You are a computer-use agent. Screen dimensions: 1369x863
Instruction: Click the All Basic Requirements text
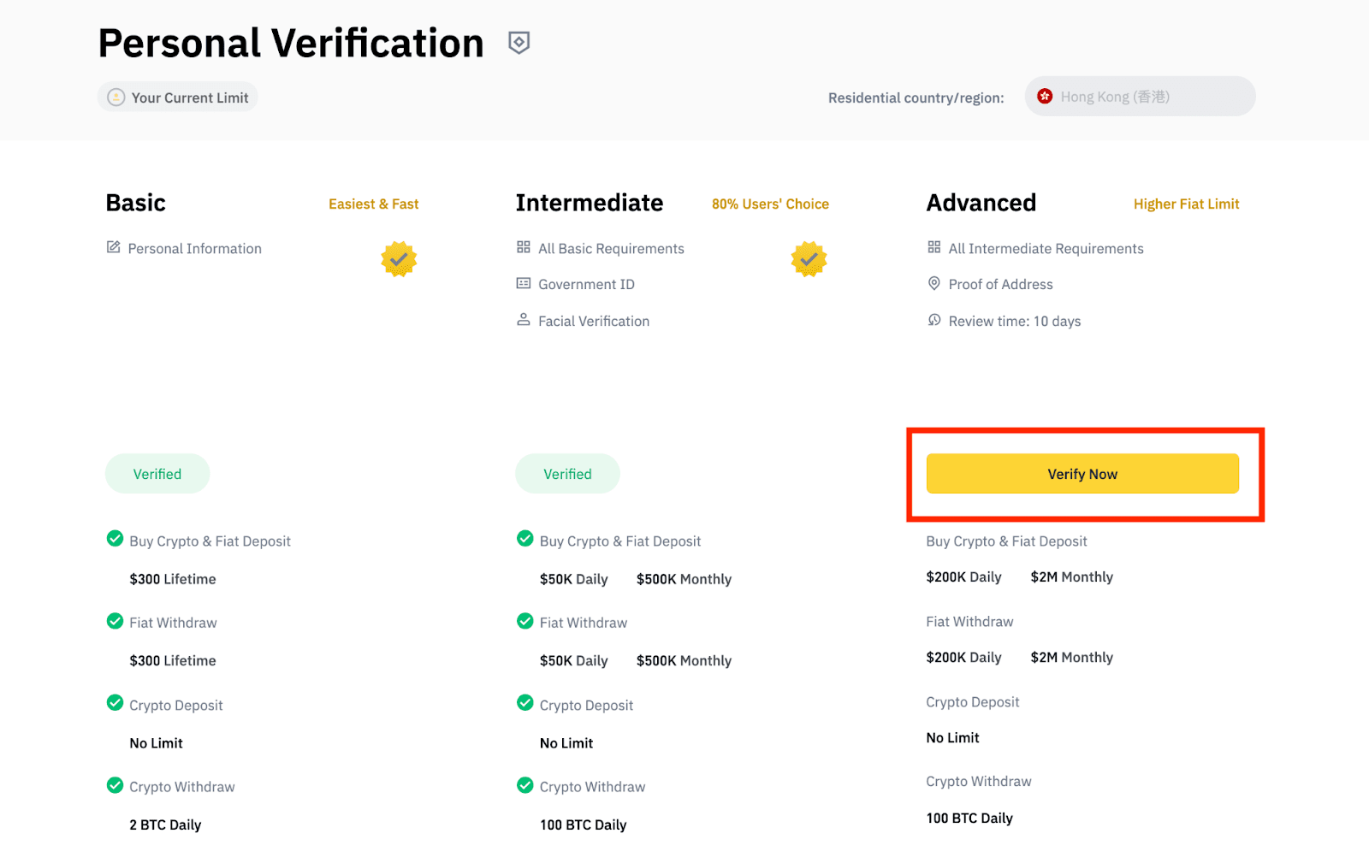(x=611, y=248)
